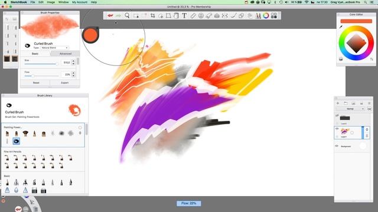The image size is (378, 212).
Task: Switch to the Advanced tab in Brush Properties
Action: coord(66,54)
